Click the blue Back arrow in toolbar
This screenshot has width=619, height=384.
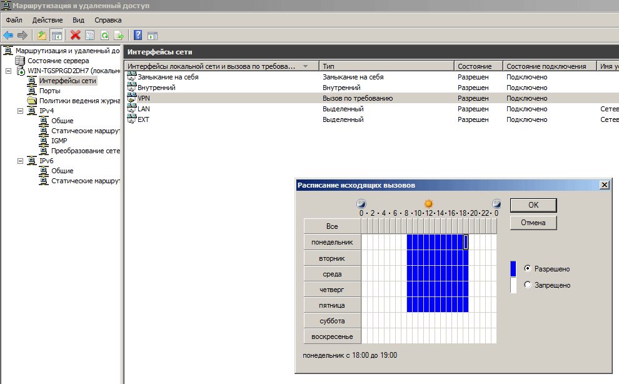coord(8,35)
